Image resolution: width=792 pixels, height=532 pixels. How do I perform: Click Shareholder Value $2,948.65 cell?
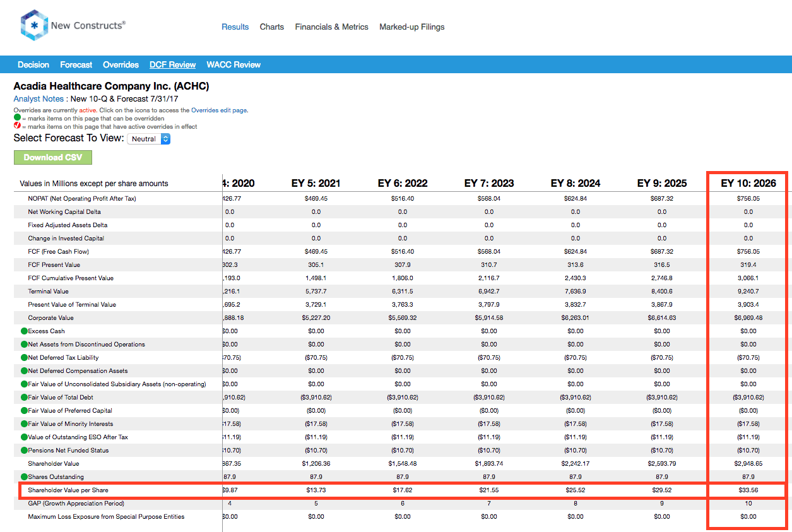coord(748,464)
